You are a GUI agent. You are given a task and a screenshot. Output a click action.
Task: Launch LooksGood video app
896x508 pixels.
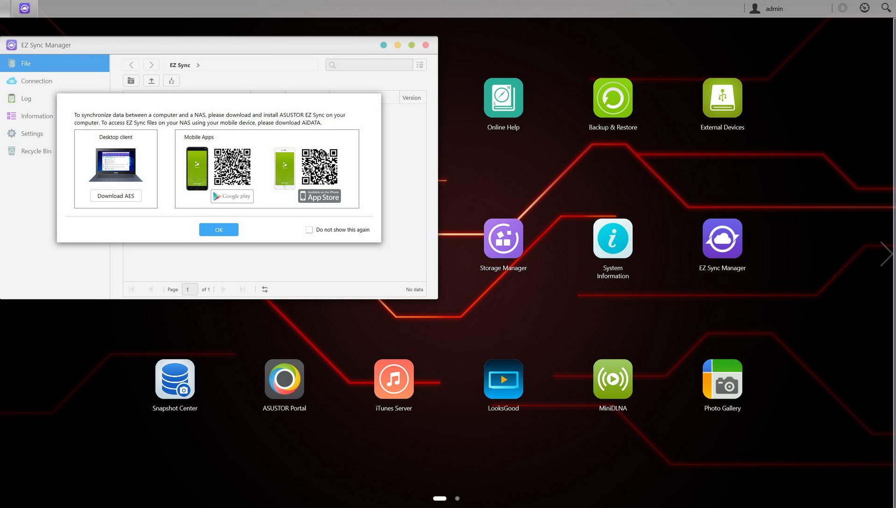click(503, 379)
